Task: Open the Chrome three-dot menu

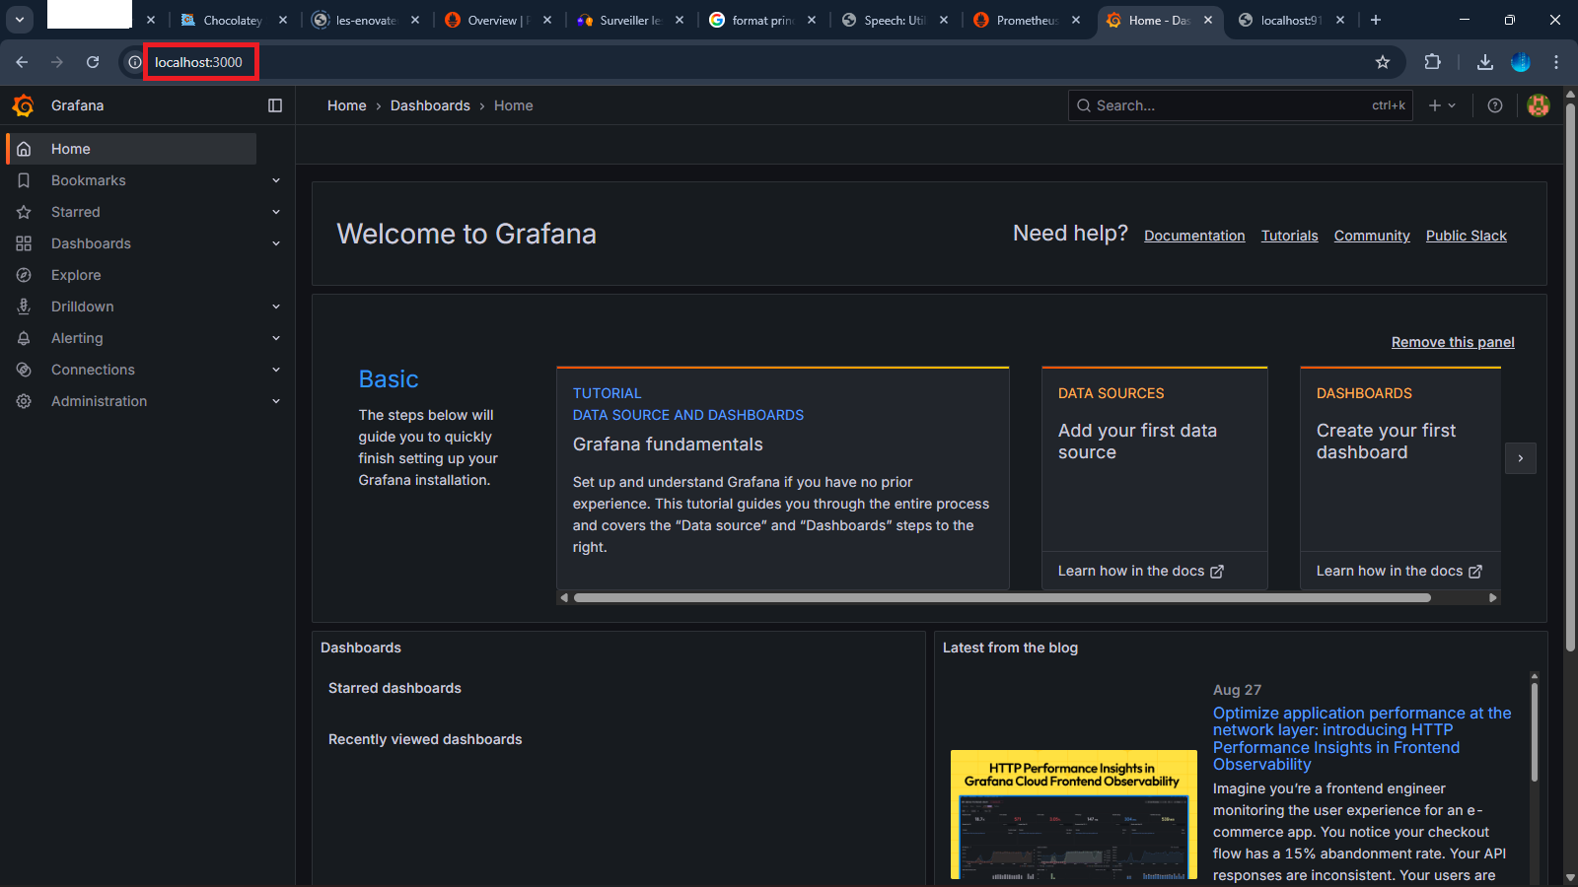Action: [1556, 62]
